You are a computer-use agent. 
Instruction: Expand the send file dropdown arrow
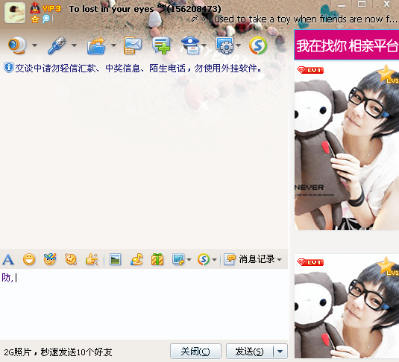point(113,45)
